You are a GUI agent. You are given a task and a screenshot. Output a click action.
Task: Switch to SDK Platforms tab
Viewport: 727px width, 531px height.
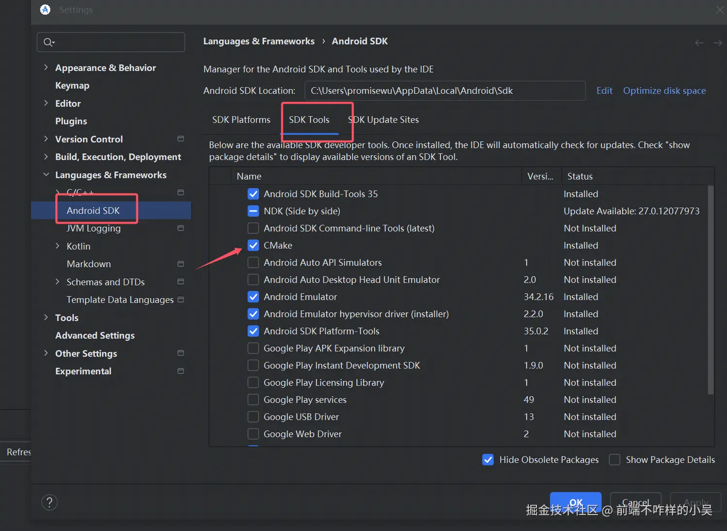[x=241, y=120]
